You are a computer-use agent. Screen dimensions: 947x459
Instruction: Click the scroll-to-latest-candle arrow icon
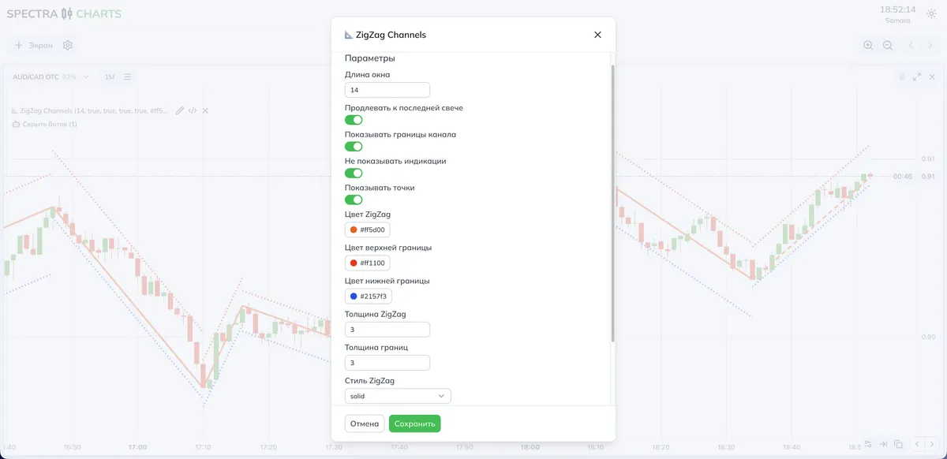pos(883,444)
